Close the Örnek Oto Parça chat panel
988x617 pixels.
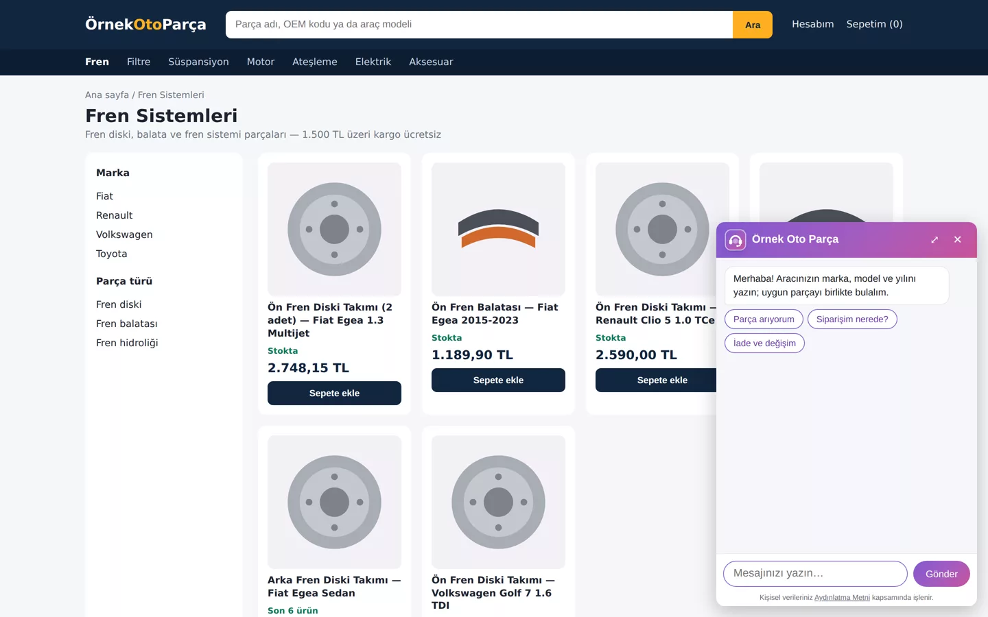(x=958, y=240)
